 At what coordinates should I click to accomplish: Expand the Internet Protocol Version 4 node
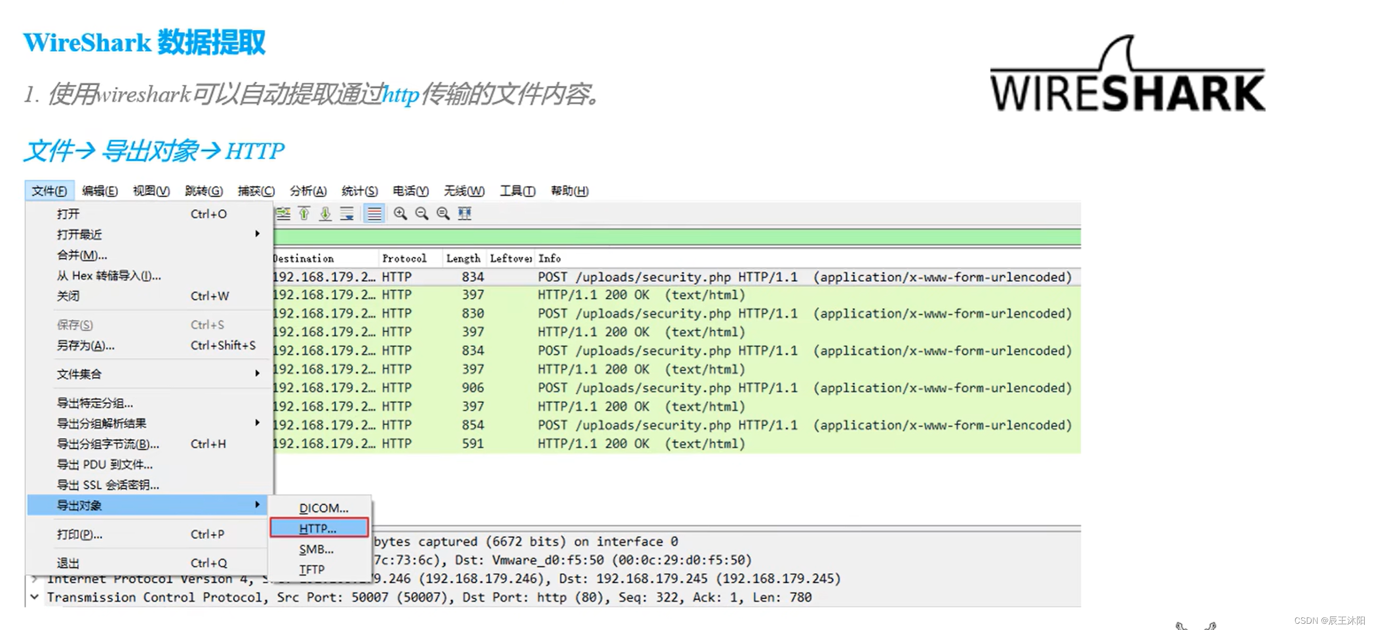[35, 579]
